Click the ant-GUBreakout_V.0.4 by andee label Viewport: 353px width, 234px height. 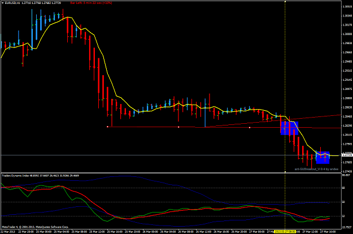[x=316, y=169]
